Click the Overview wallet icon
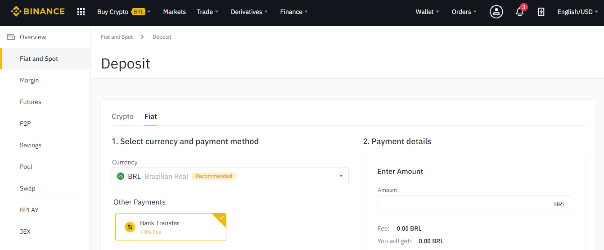Screen dimensions: 604x250 click(x=11, y=37)
